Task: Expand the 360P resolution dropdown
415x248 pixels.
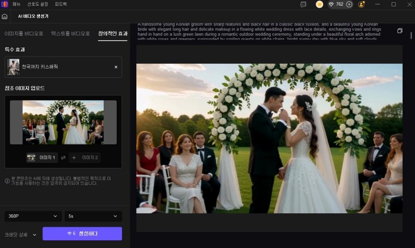Action: tap(33, 216)
